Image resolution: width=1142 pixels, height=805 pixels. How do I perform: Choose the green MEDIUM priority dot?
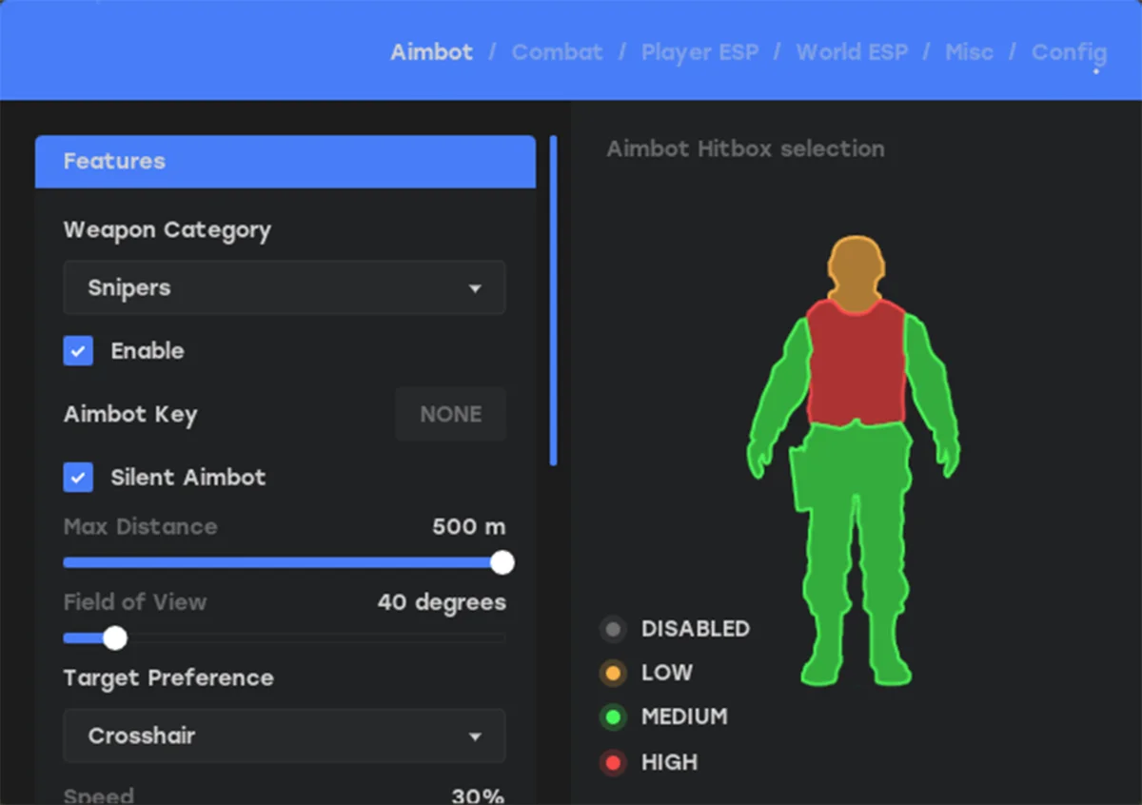tap(613, 717)
